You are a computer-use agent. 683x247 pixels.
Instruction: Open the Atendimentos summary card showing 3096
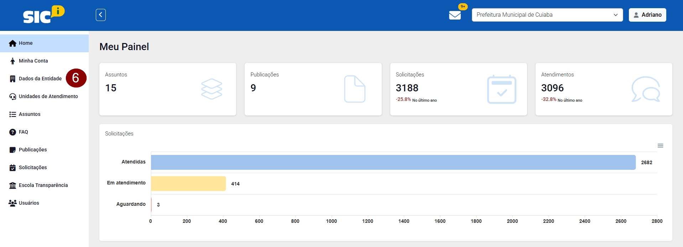point(604,89)
